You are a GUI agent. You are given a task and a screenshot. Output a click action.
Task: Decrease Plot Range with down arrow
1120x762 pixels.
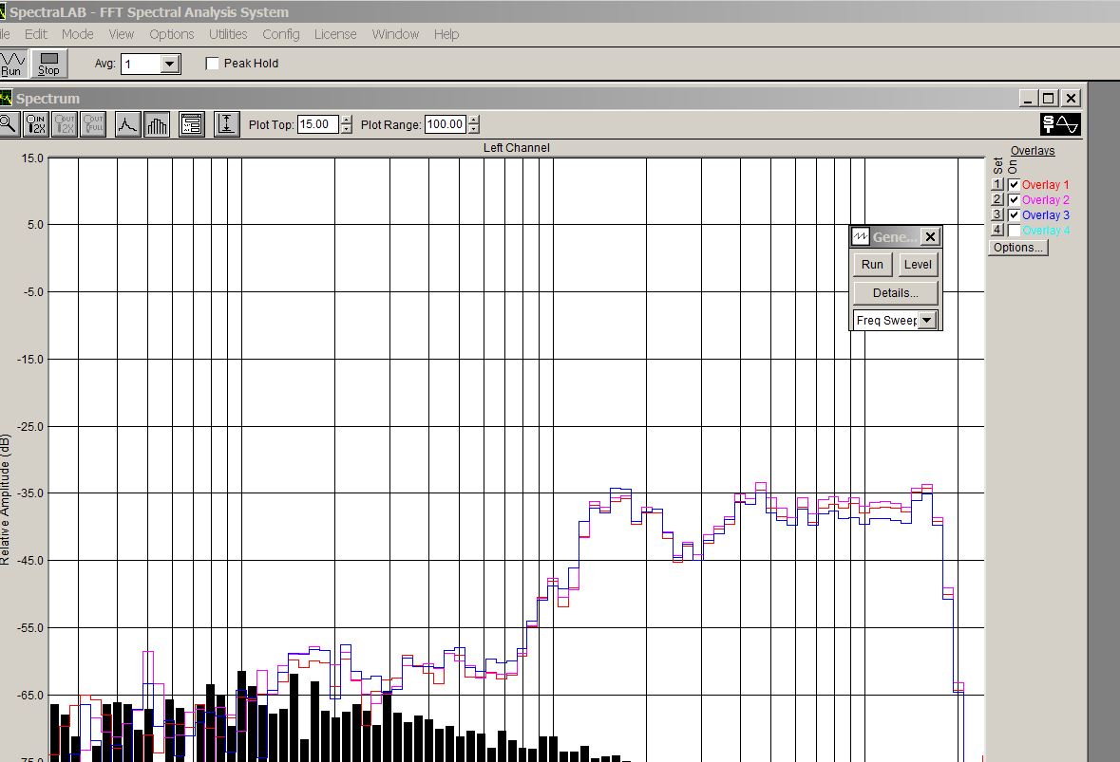tap(474, 129)
